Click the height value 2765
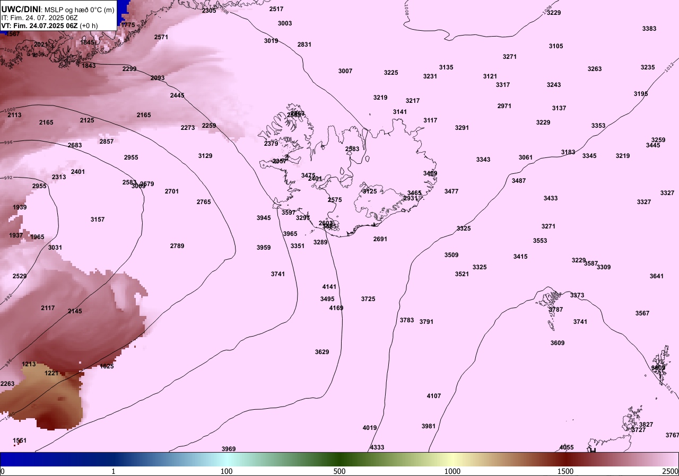Viewport: 679px width, 476px height. pyautogui.click(x=204, y=202)
